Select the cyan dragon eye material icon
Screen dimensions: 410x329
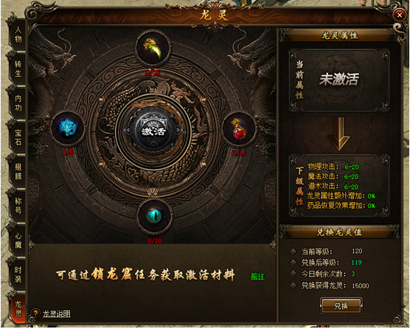[x=154, y=215]
